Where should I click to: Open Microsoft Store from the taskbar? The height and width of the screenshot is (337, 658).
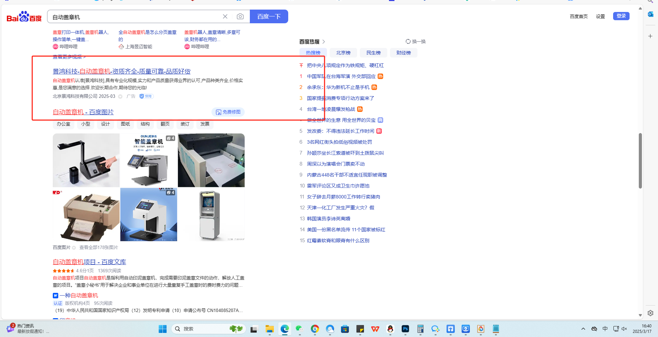(x=345, y=329)
